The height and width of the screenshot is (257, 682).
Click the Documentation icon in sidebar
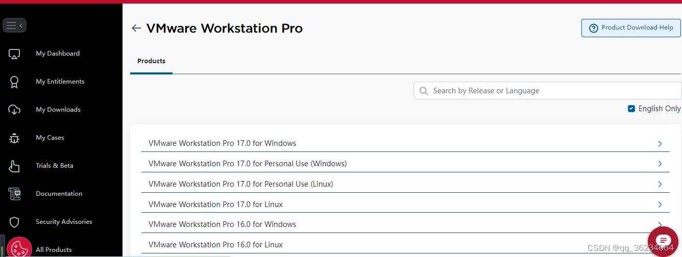coord(14,194)
